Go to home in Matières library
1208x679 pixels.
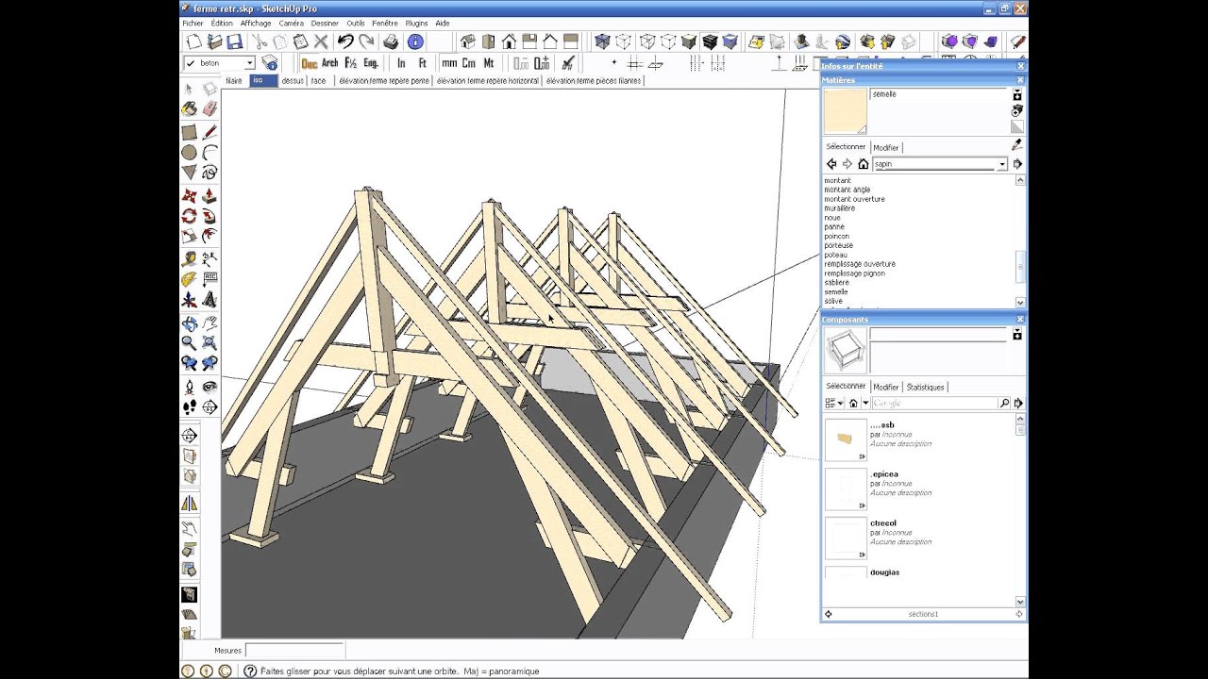tap(863, 164)
